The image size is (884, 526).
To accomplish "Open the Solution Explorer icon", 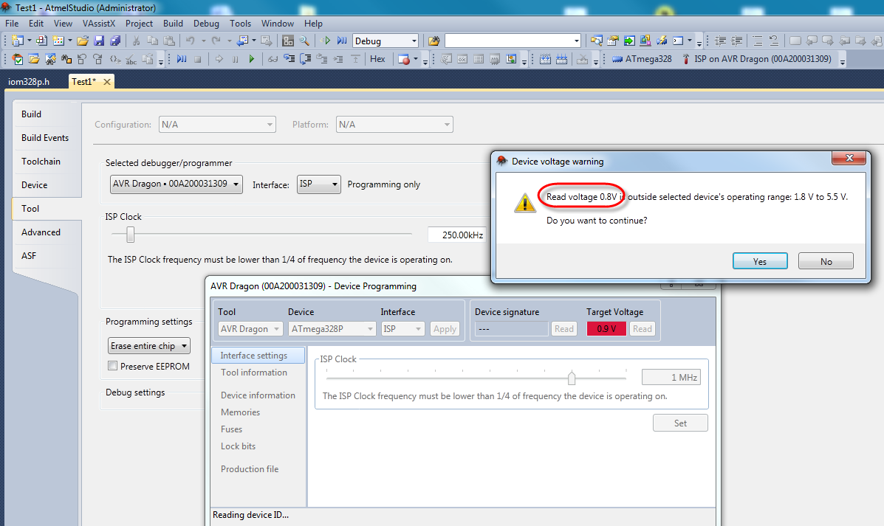I will pos(597,41).
